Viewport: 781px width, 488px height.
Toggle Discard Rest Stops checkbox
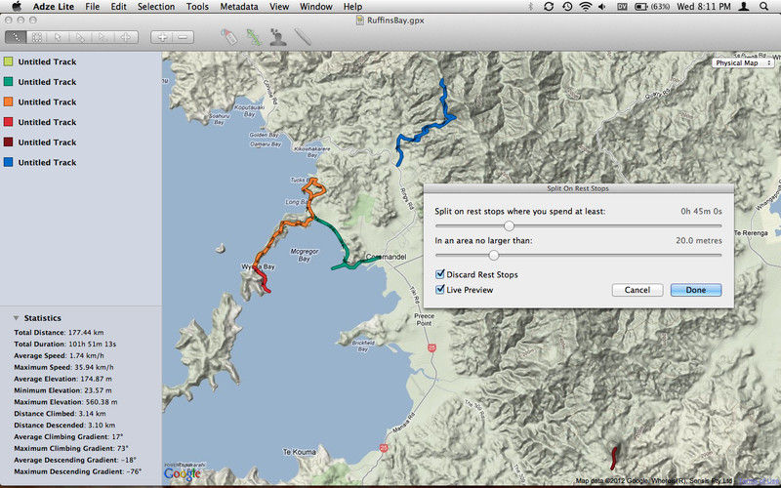(x=440, y=274)
